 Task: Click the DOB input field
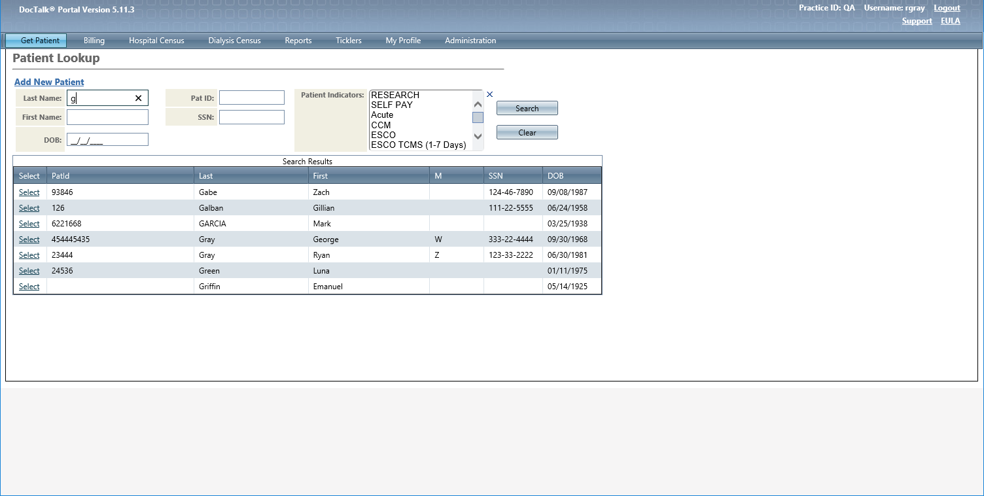107,139
